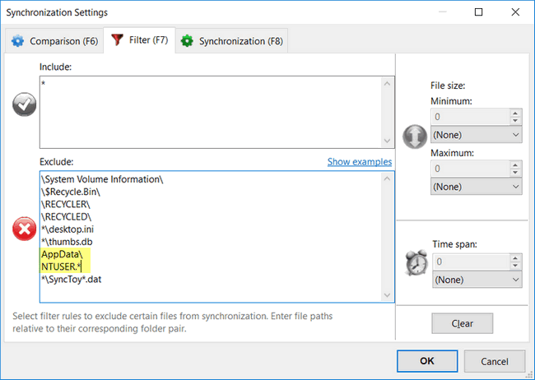Click the File size arrows icon
This screenshot has height=380, width=535.
pyautogui.click(x=413, y=134)
